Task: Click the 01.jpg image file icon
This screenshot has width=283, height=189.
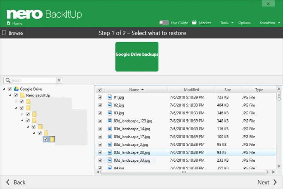Action: coord(110,97)
